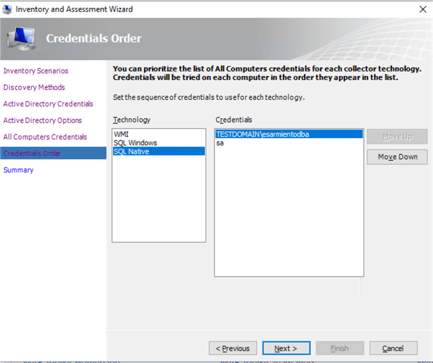Proceed with the Next button
This screenshot has width=433, height=363.
286,348
